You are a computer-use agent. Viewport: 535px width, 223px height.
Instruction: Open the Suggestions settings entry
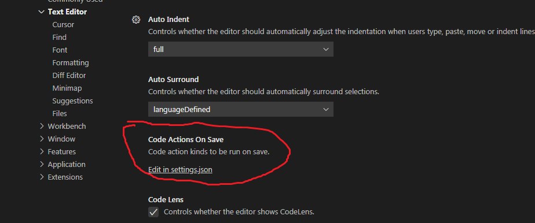[x=72, y=101]
